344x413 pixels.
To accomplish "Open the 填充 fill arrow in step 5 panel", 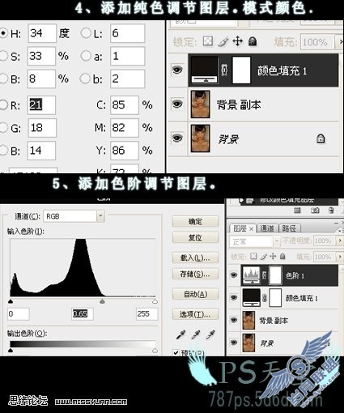I will pos(339,256).
